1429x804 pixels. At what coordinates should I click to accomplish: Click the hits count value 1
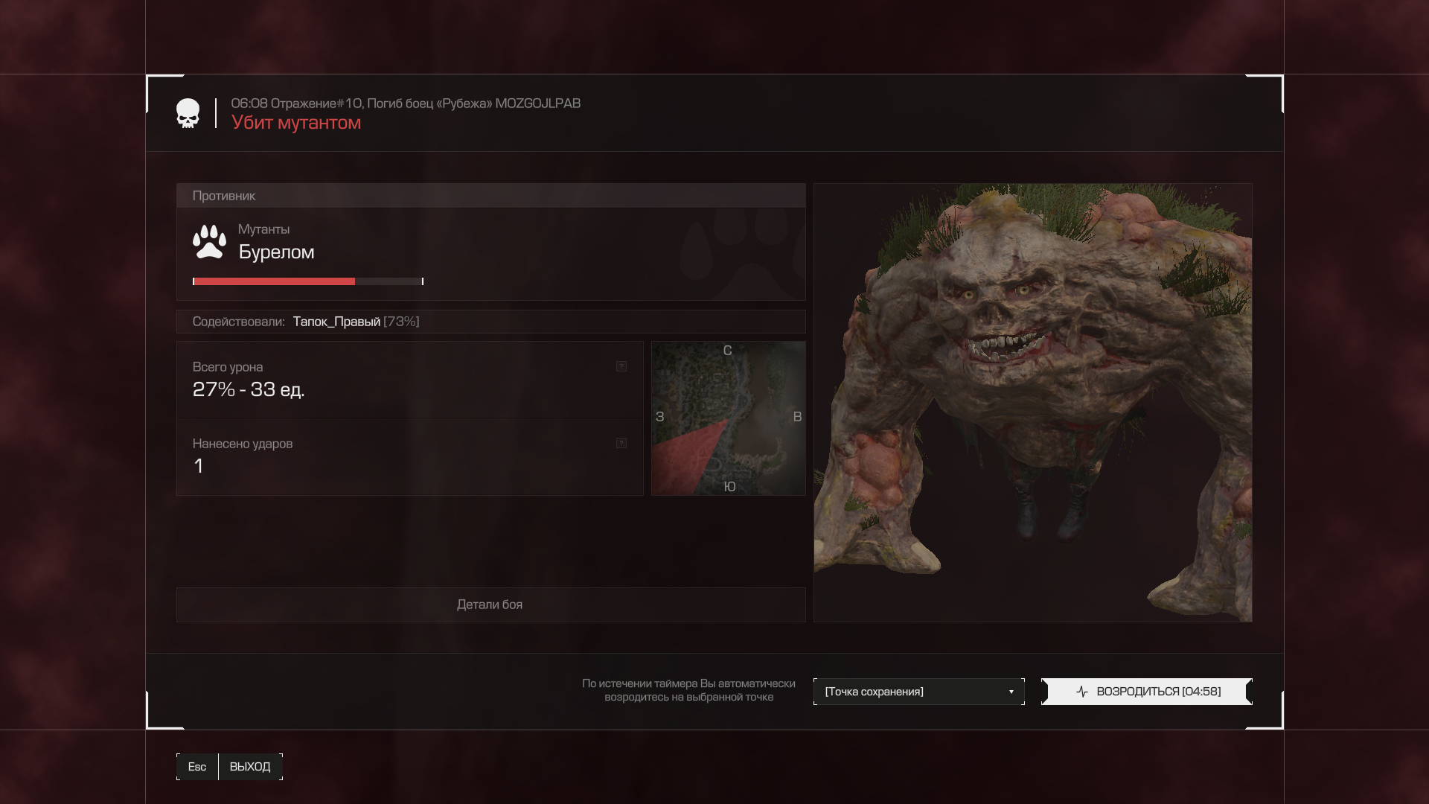click(x=198, y=466)
